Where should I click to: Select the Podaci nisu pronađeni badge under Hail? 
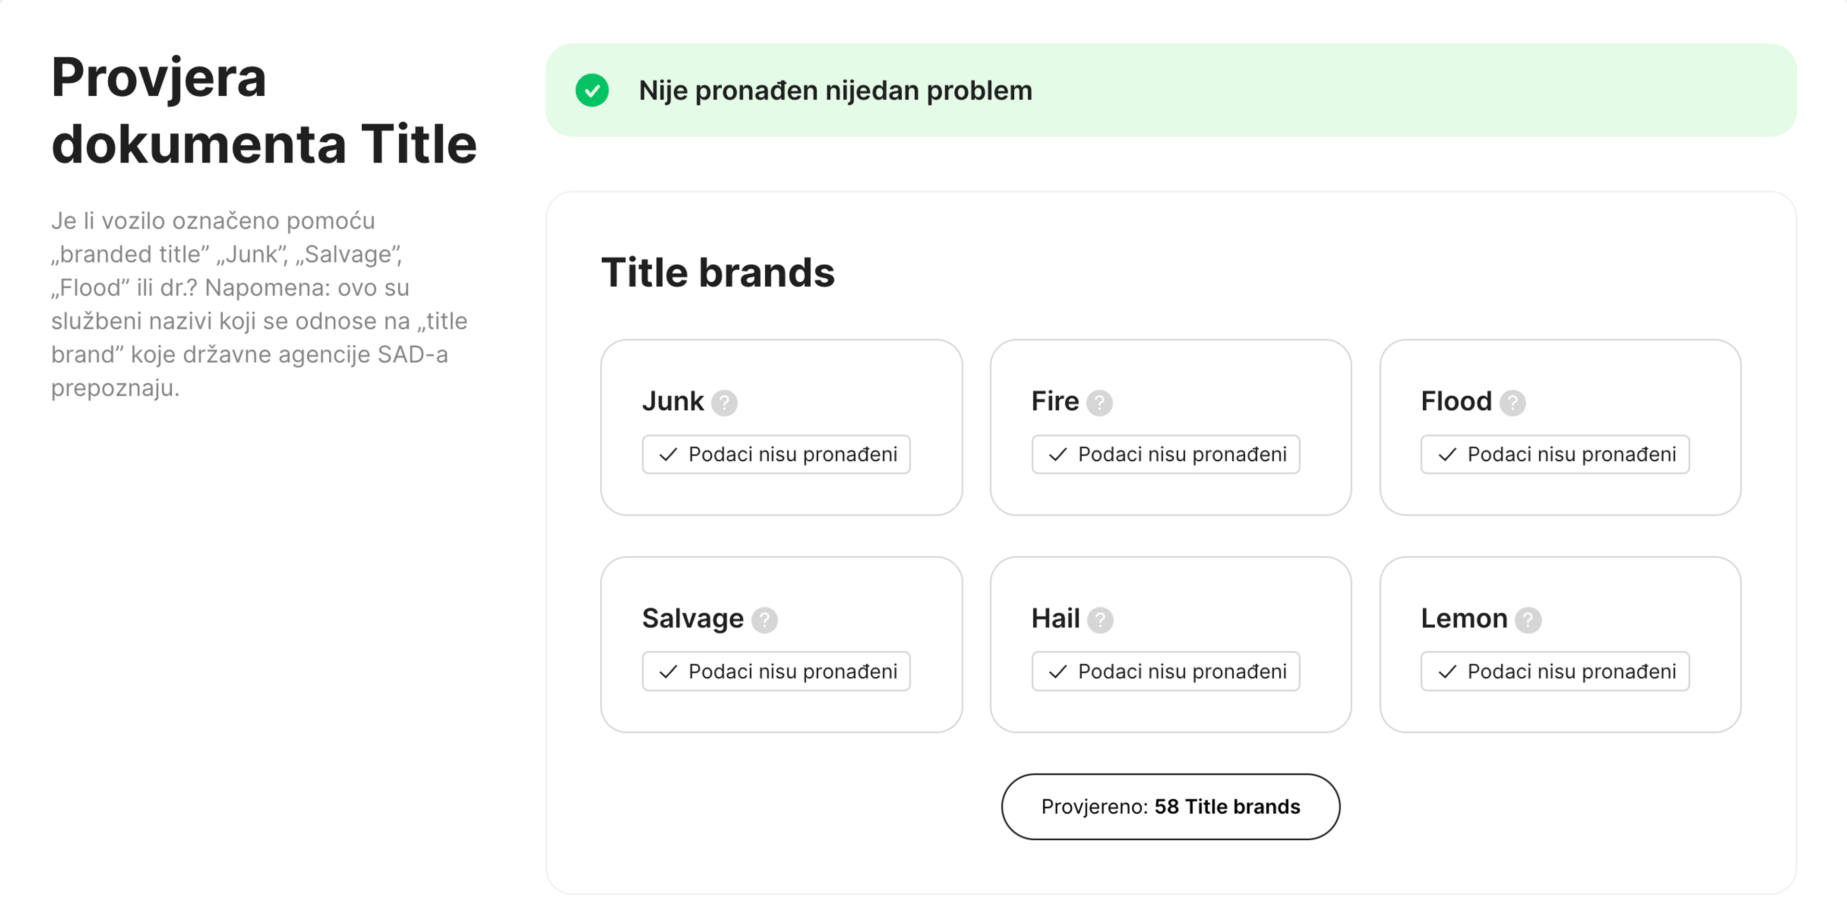pos(1164,671)
